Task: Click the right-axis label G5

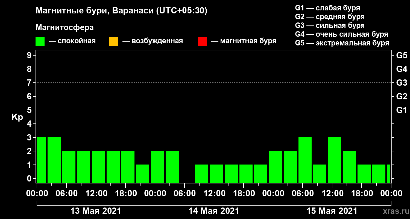Action: click(x=402, y=56)
